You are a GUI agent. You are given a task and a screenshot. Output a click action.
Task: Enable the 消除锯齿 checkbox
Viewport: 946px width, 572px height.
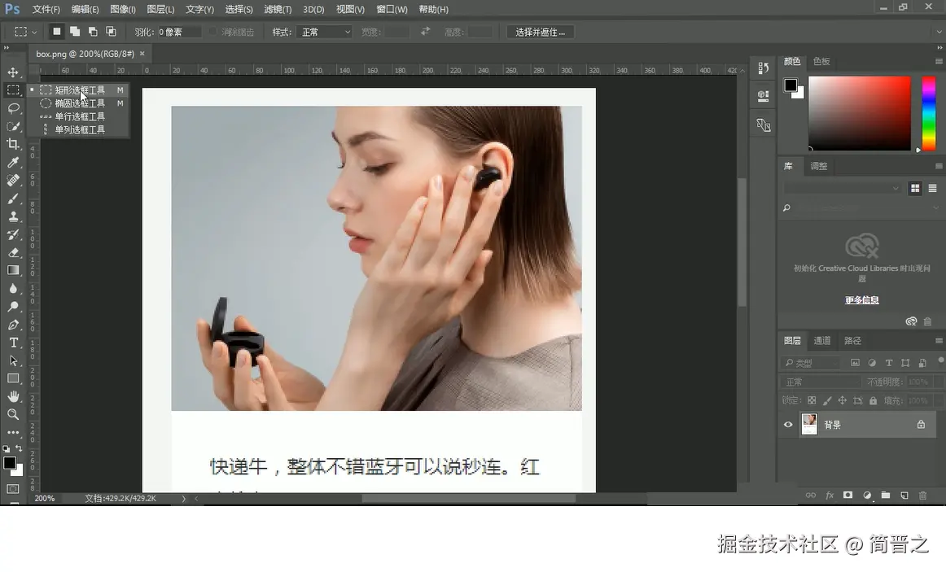pos(214,32)
